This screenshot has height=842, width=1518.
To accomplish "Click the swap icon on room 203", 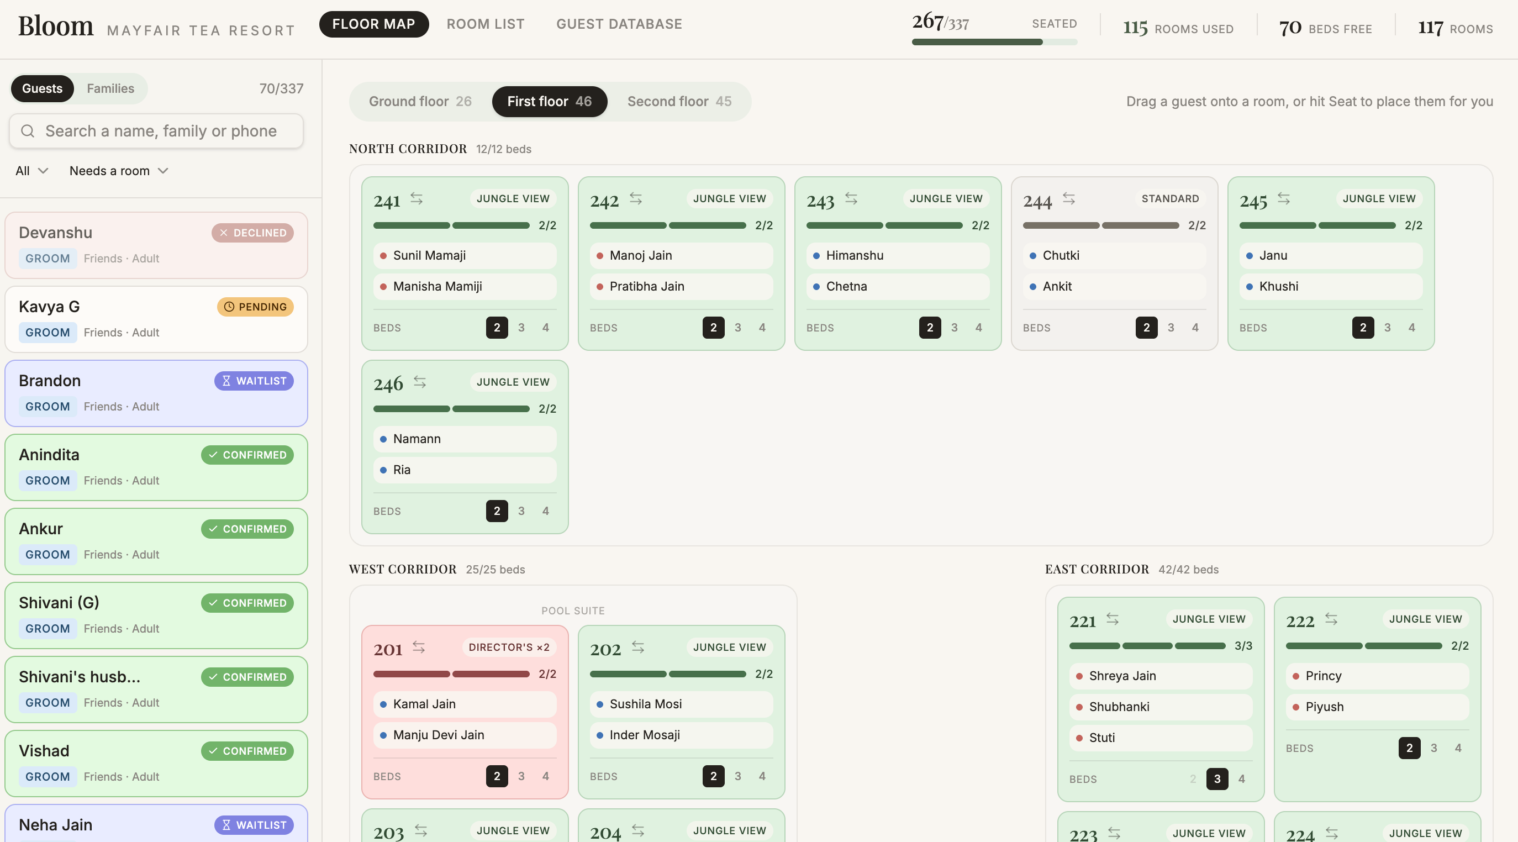I will tap(421, 830).
